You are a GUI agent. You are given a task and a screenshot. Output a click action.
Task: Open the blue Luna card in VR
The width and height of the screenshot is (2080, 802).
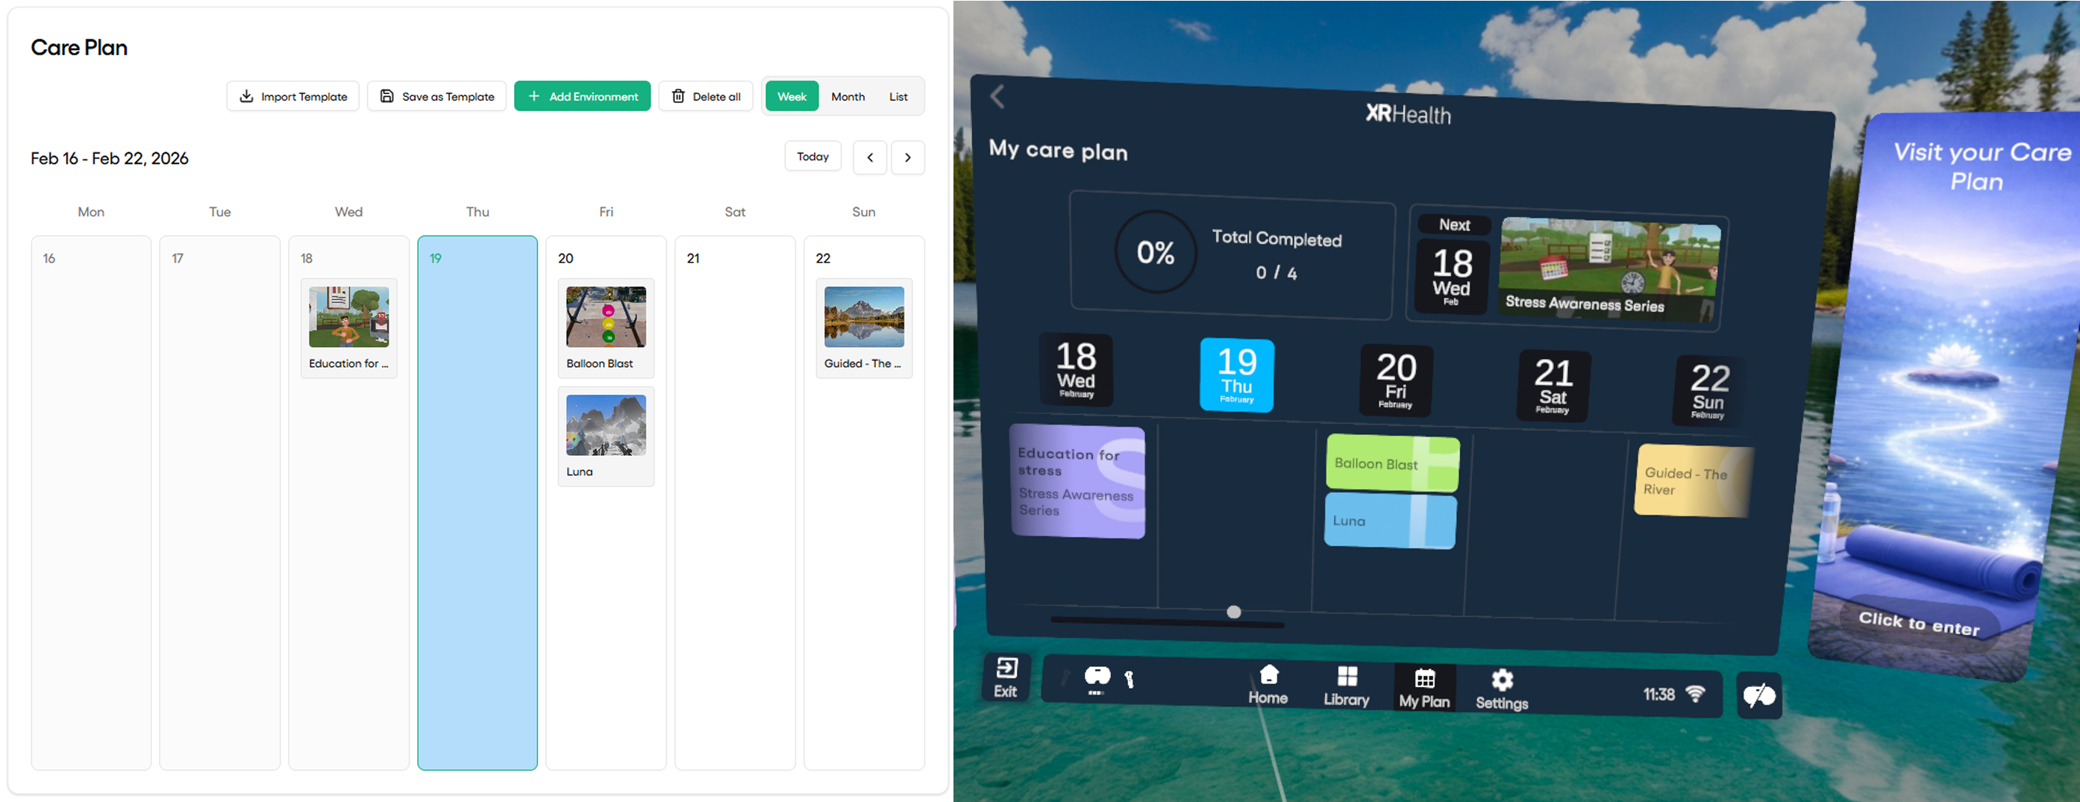click(1391, 521)
